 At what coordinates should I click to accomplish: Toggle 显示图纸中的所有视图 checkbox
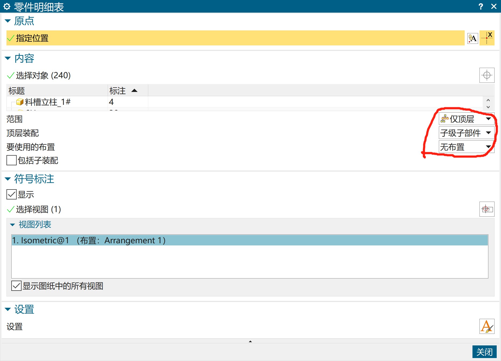(16, 286)
